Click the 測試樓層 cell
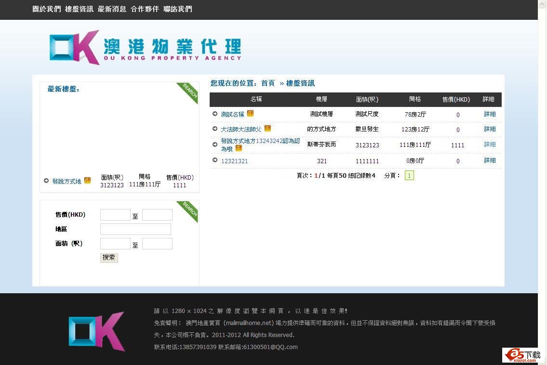This screenshot has width=547, height=365. [321, 114]
